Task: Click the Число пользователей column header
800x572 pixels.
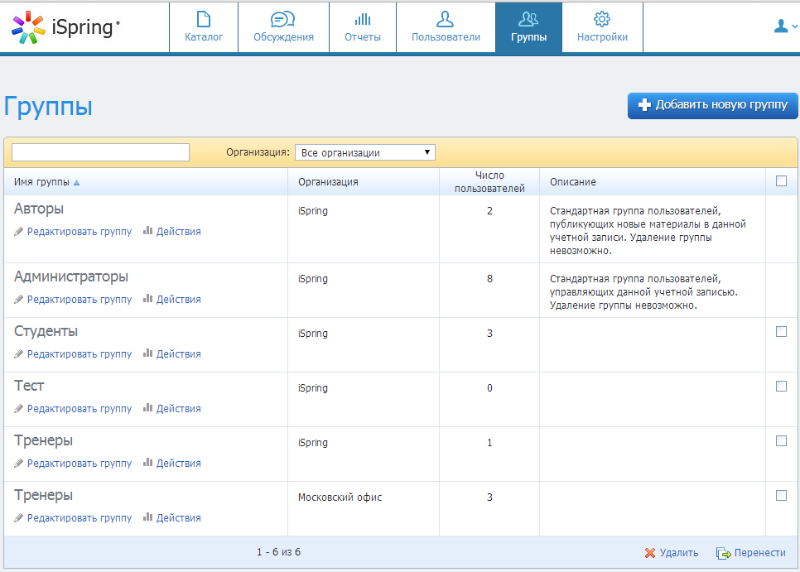Action: click(x=489, y=182)
